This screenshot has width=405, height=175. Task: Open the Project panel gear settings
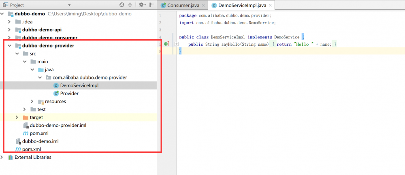(142, 4)
